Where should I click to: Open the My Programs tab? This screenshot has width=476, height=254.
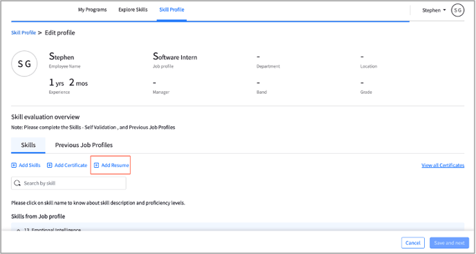(92, 10)
